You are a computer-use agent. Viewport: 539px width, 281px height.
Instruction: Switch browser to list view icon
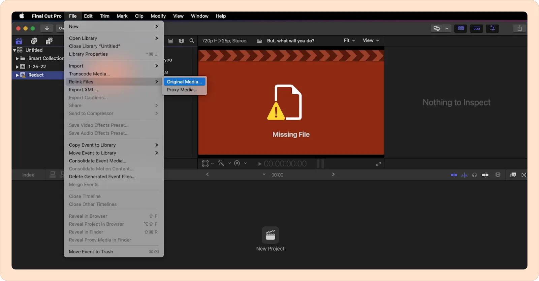[170, 41]
